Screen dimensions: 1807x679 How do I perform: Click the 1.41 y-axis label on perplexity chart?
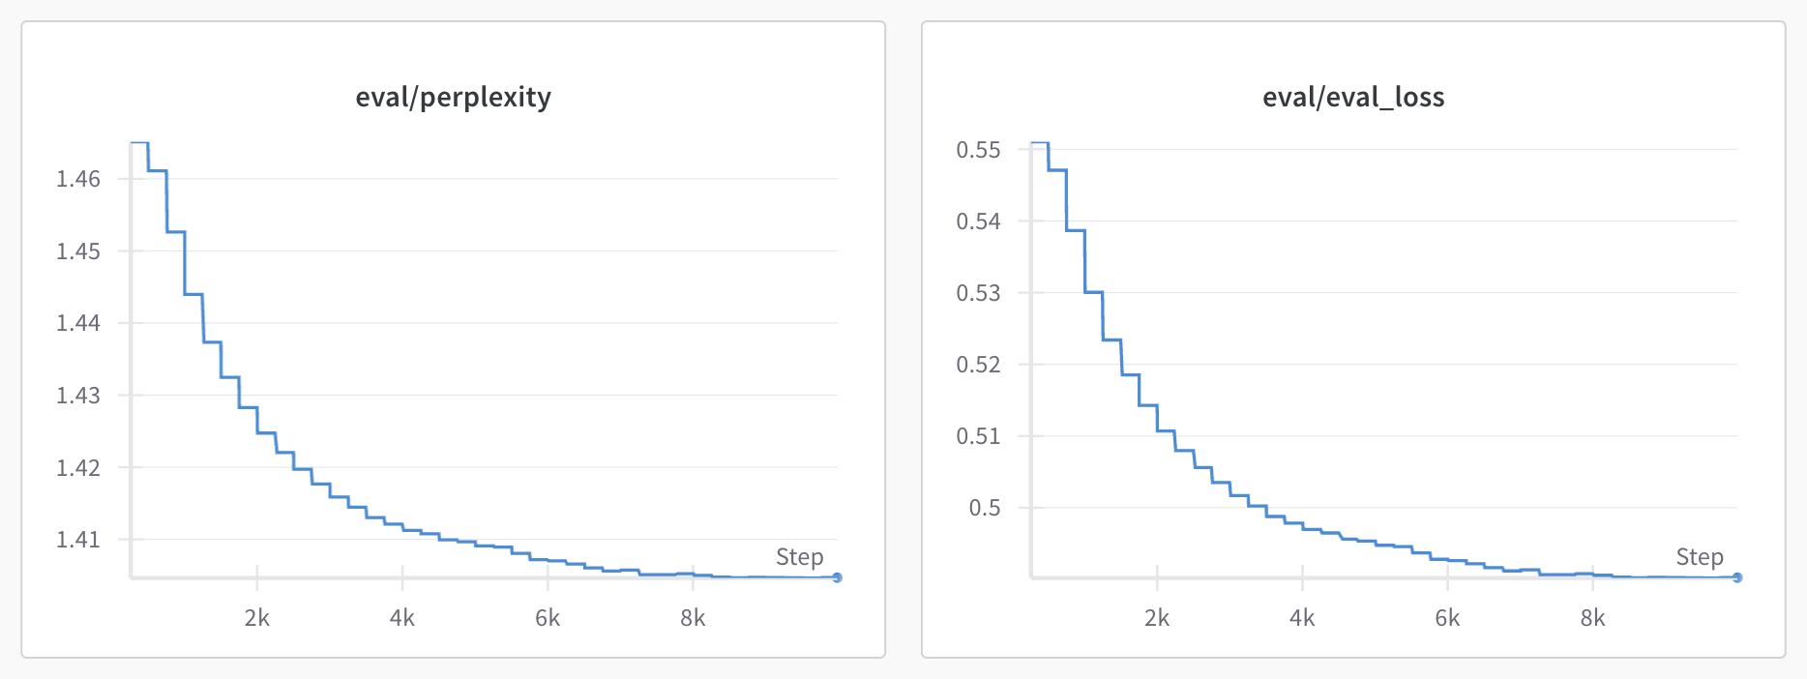pos(78,540)
